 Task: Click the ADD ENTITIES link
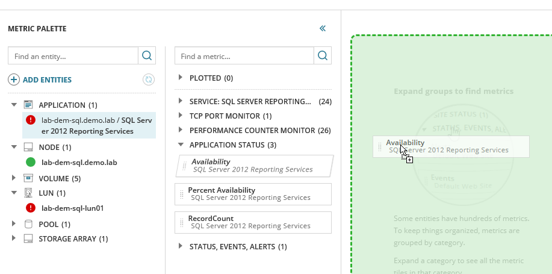(47, 79)
